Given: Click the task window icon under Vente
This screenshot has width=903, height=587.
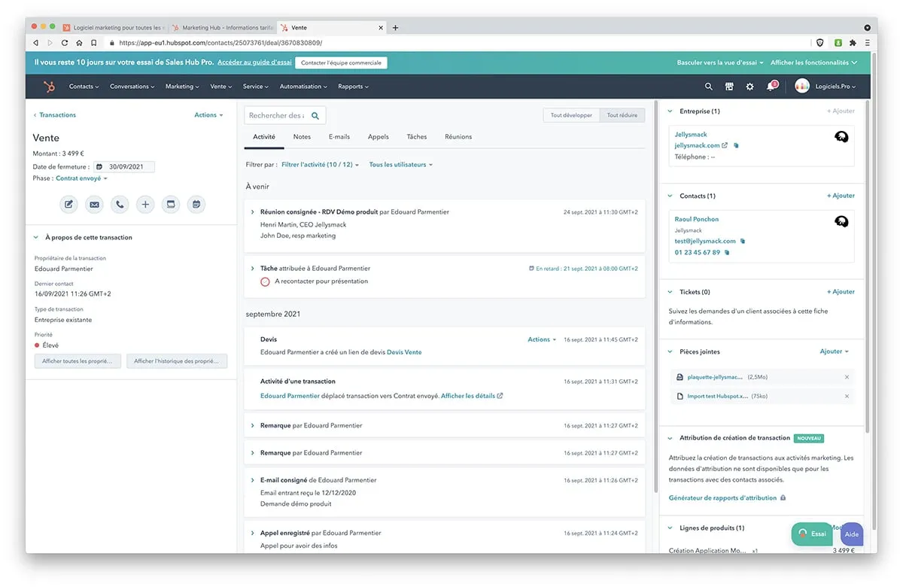Looking at the screenshot, I should [x=171, y=204].
